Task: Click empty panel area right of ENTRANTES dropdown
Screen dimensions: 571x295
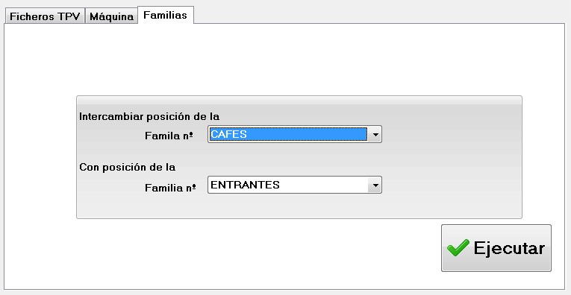Action: pos(452,185)
